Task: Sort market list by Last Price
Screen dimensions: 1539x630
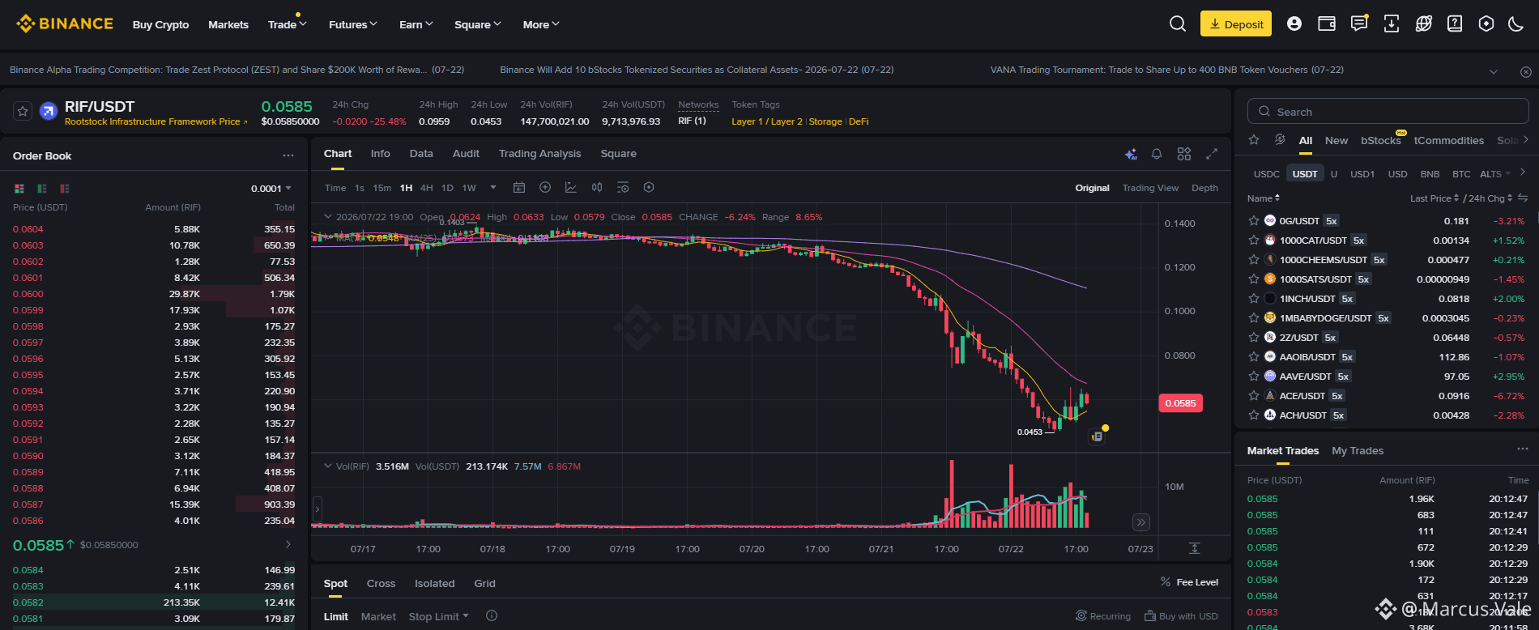Action: click(x=1434, y=198)
